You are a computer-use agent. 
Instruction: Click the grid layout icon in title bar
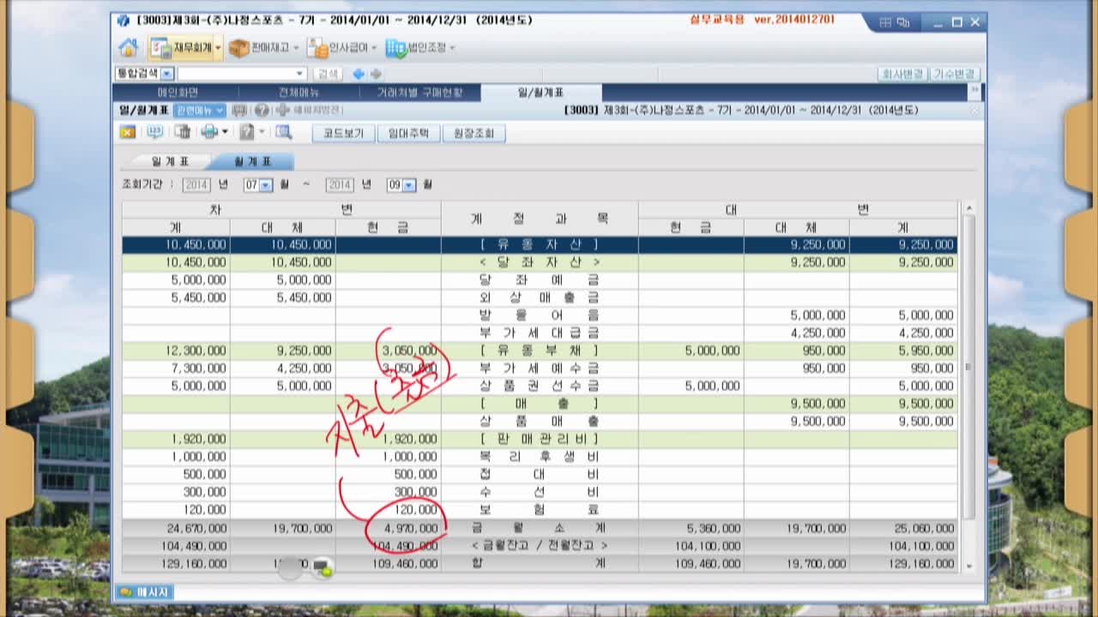(885, 23)
